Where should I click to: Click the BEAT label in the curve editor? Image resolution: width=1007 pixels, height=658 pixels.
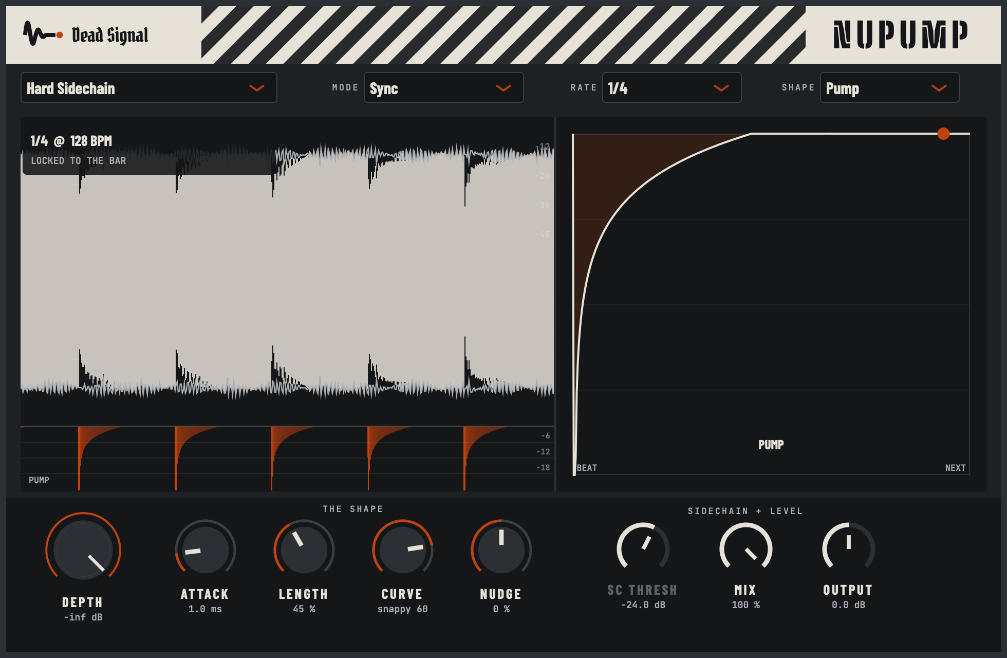[587, 468]
